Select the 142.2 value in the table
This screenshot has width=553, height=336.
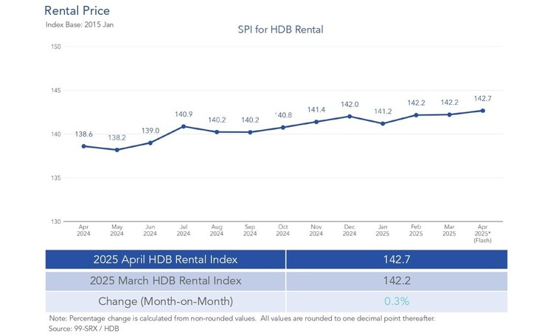point(397,281)
